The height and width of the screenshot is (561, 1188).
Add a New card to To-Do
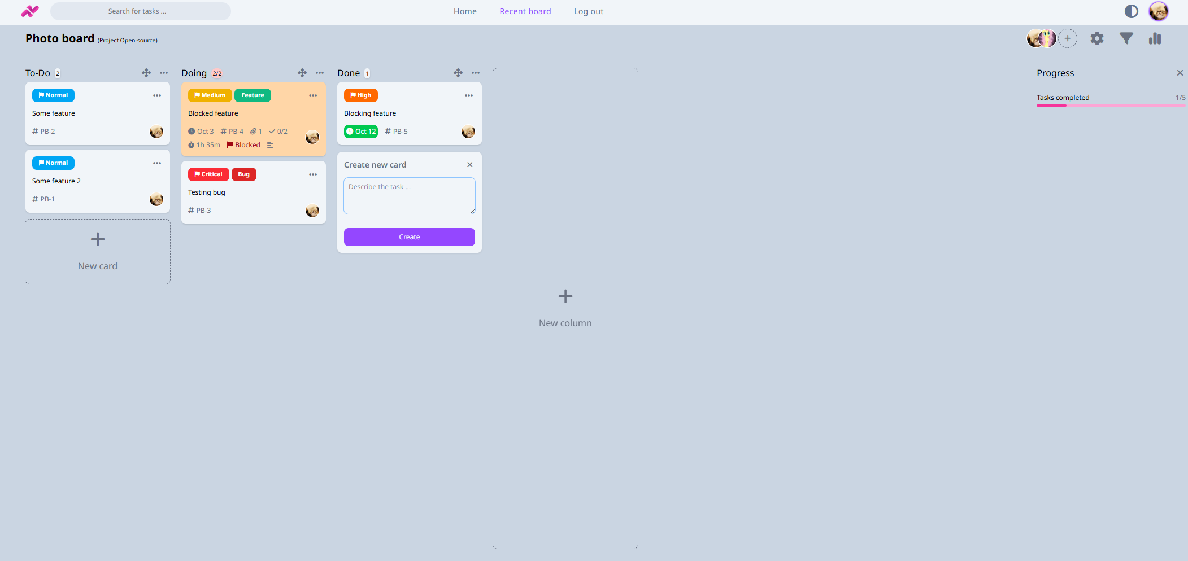(97, 252)
